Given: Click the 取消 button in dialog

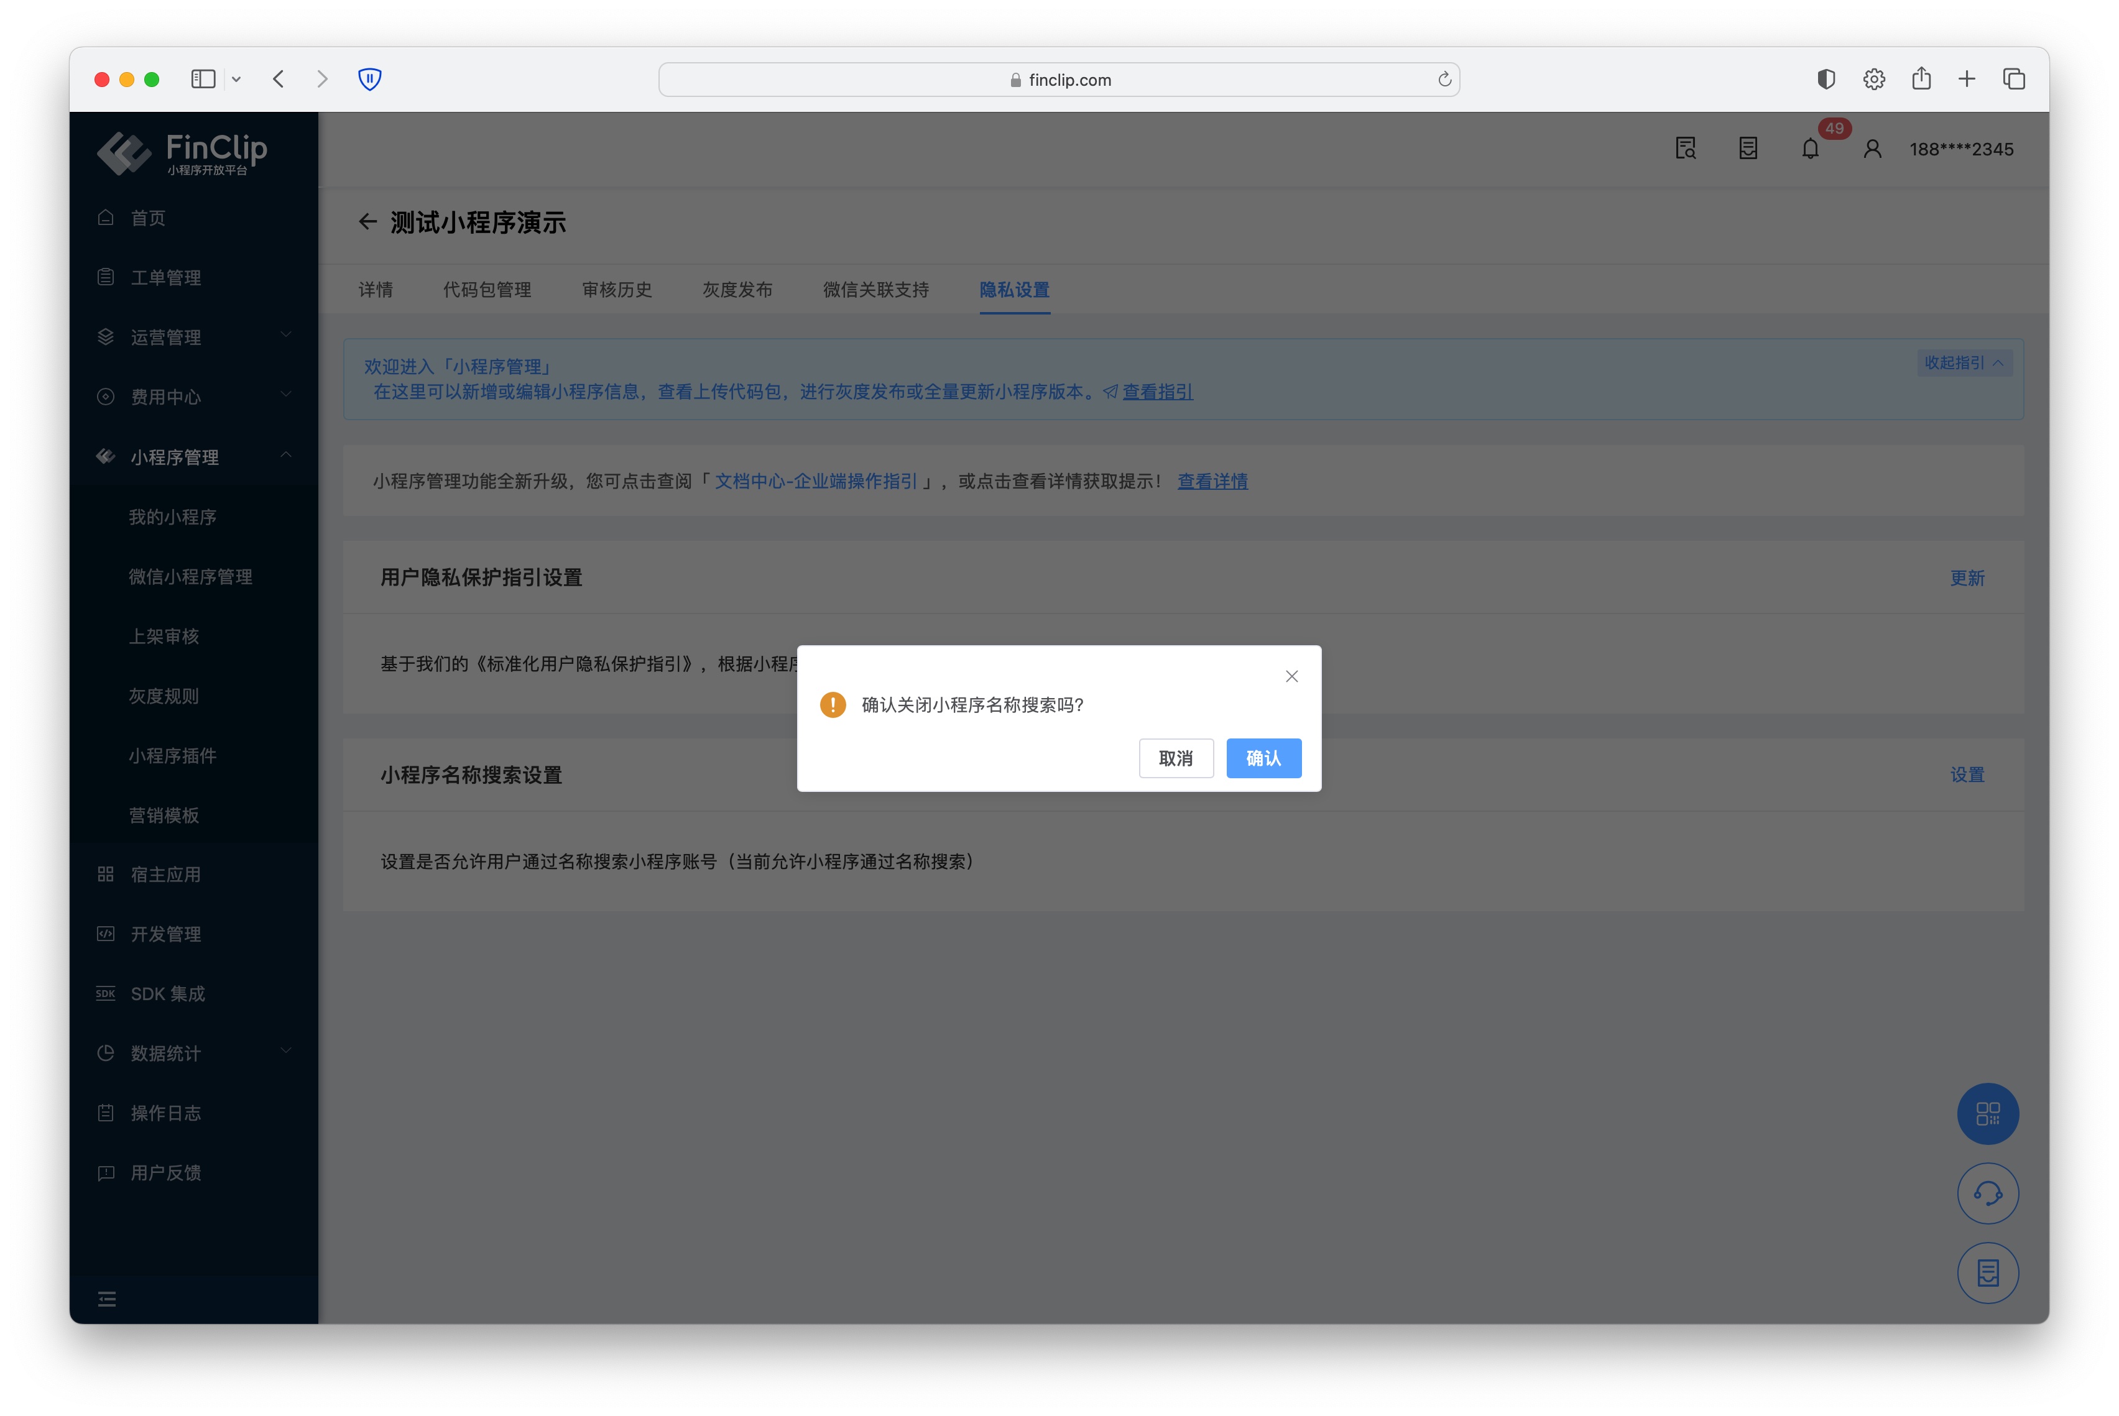Looking at the screenshot, I should (1175, 758).
